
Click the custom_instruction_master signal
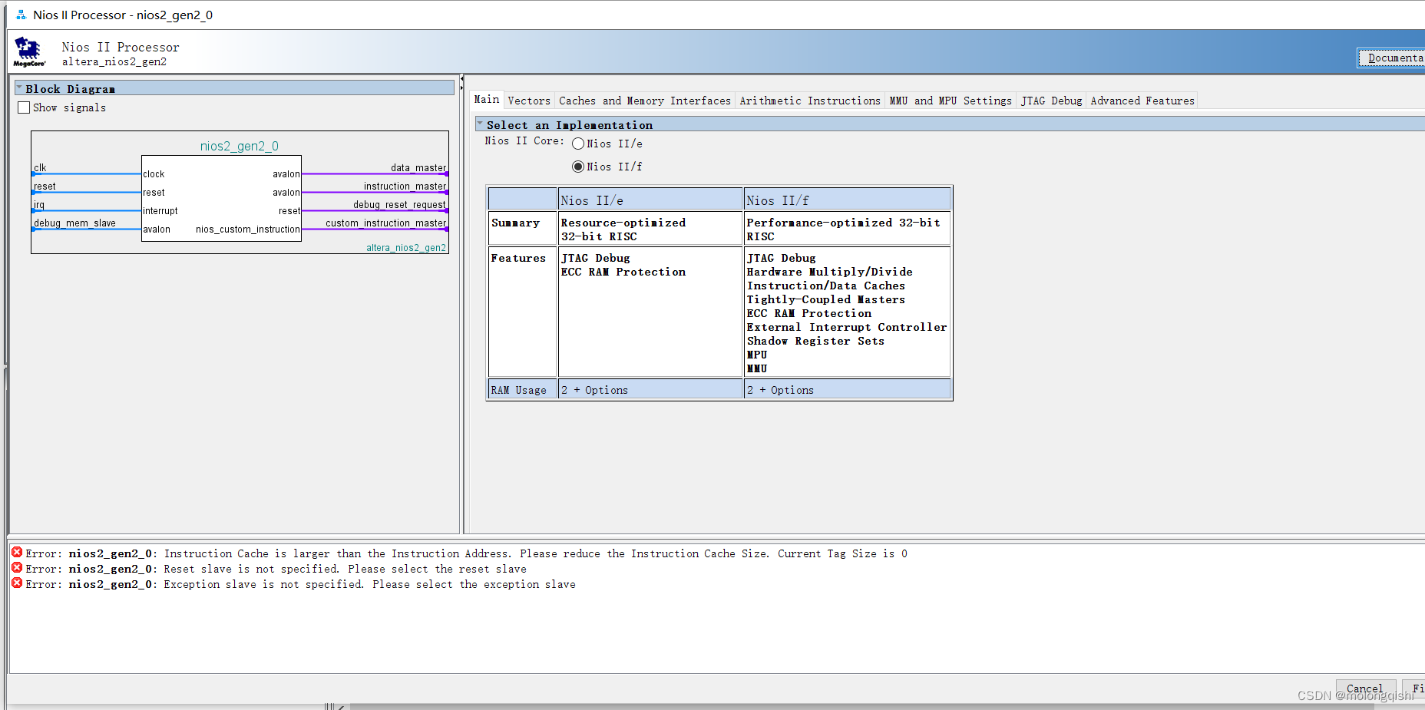pyautogui.click(x=385, y=223)
